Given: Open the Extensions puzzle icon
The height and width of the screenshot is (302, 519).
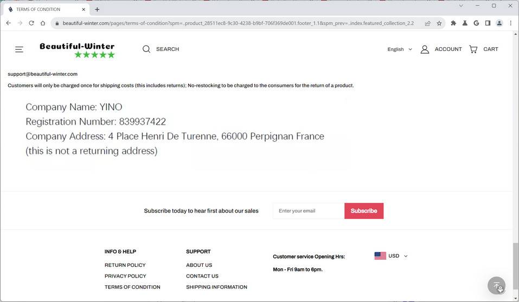Looking at the screenshot, I should click(x=453, y=23).
